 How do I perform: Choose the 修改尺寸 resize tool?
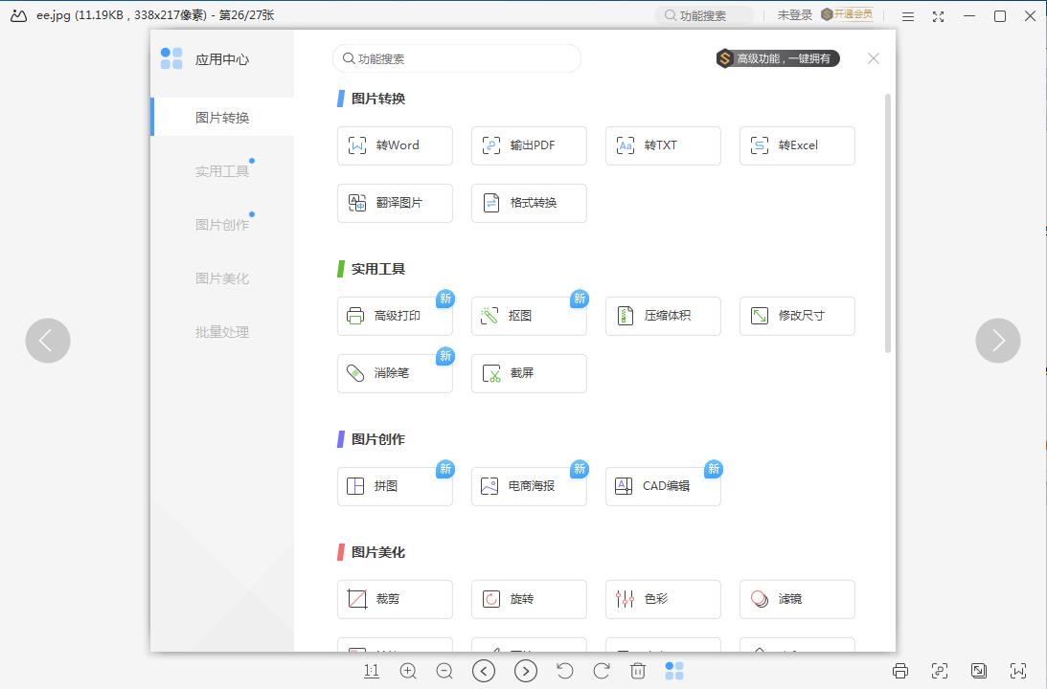point(797,316)
